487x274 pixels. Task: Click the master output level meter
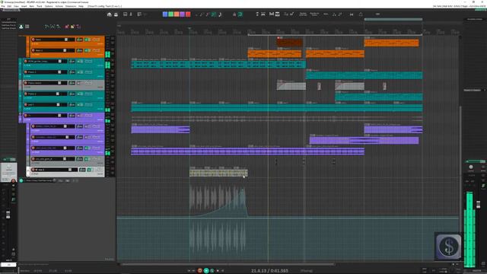point(469,229)
